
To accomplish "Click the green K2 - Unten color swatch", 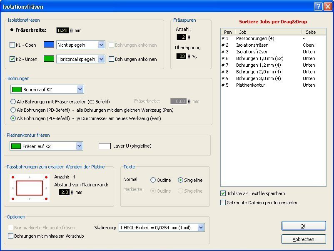I will coord(49,59).
